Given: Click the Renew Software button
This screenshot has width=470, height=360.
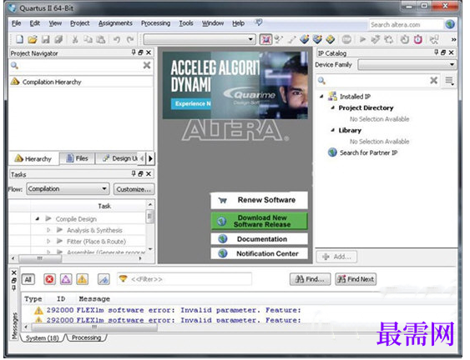Looking at the screenshot, I should [x=260, y=200].
